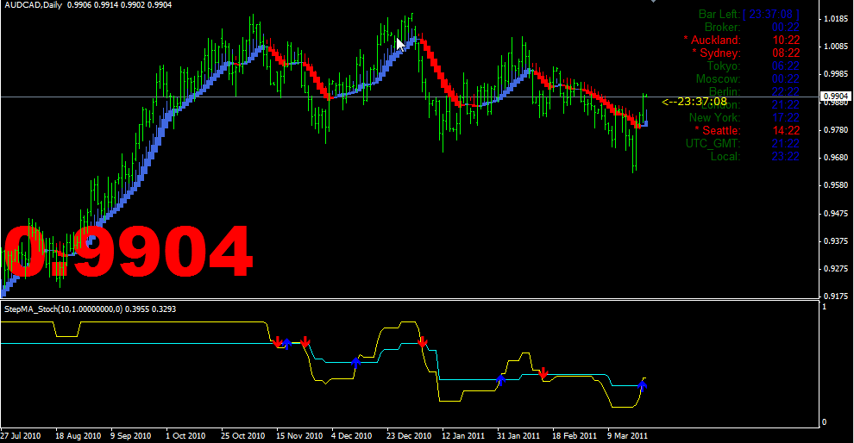Click blue up arrow near 31 Jan 2011
Screen dimensions: 854x443
[500, 378]
